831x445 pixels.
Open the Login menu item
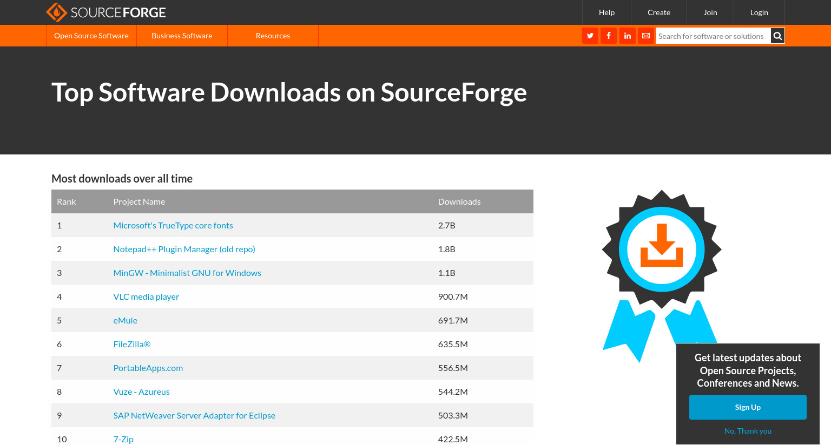pos(759,12)
